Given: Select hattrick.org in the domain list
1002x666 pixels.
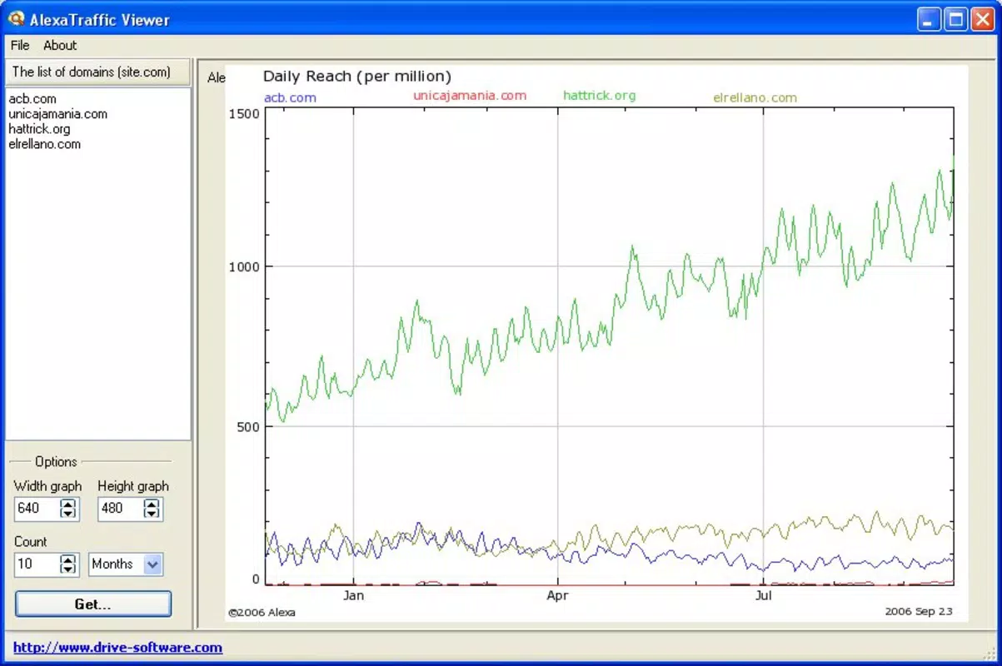Looking at the screenshot, I should 39,129.
